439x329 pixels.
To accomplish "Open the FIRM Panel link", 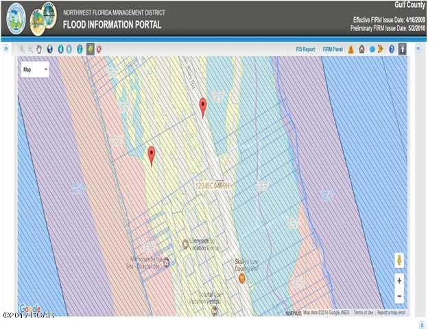I will 333,49.
